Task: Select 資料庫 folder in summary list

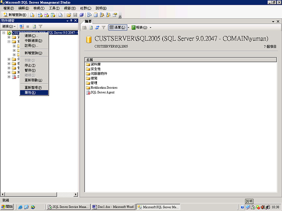Action: pos(93,64)
